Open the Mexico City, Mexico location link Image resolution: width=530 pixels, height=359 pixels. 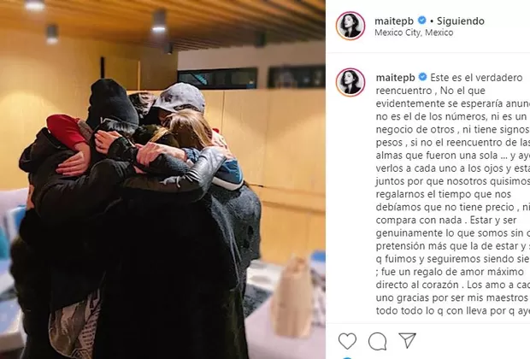(x=414, y=32)
